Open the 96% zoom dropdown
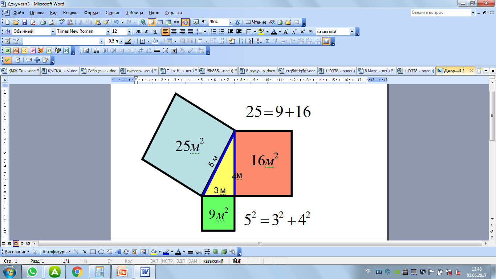The height and width of the screenshot is (279, 496). (x=231, y=22)
